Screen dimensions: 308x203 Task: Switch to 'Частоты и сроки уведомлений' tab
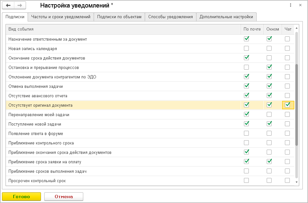pyautogui.click(x=61, y=17)
